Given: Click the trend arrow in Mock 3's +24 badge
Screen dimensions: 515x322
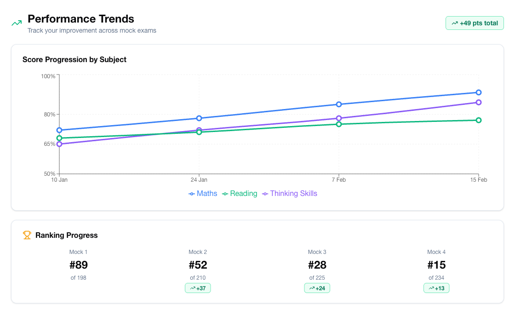Looking at the screenshot, I should (x=313, y=288).
